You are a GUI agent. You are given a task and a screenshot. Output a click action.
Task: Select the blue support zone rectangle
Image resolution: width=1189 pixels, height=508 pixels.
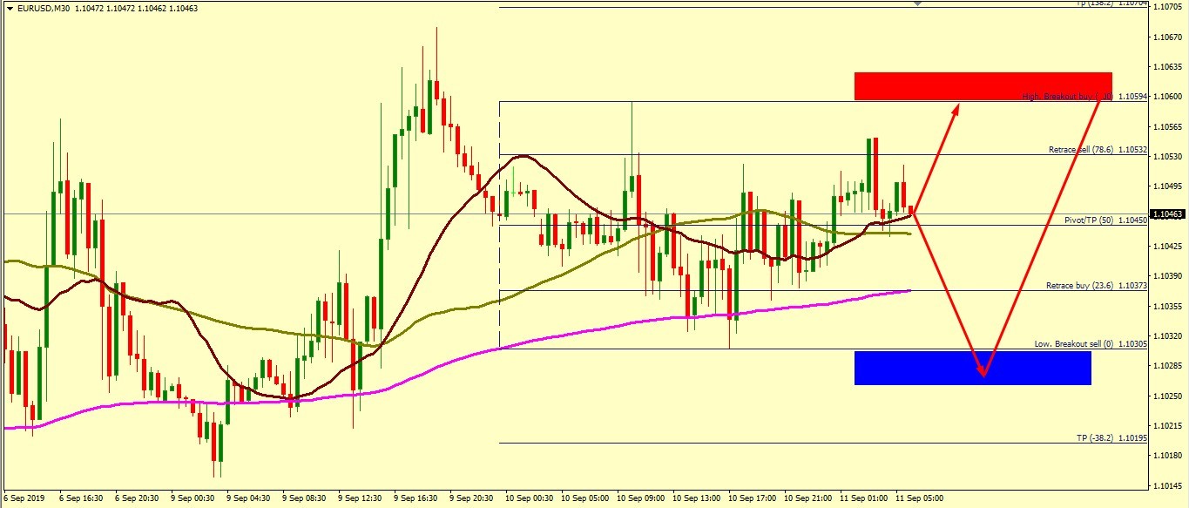point(972,367)
